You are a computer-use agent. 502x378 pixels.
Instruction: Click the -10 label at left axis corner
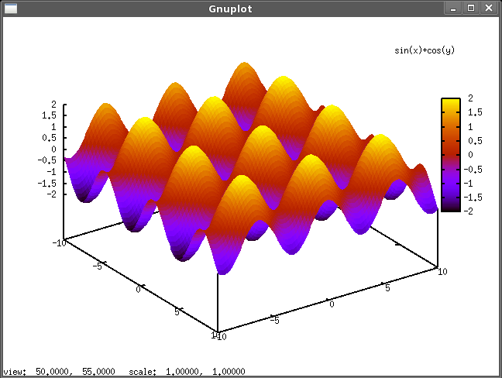[x=59, y=243]
